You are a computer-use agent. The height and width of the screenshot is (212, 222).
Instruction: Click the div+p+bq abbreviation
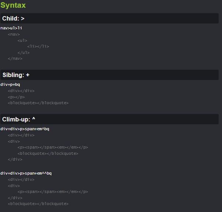[10, 85]
